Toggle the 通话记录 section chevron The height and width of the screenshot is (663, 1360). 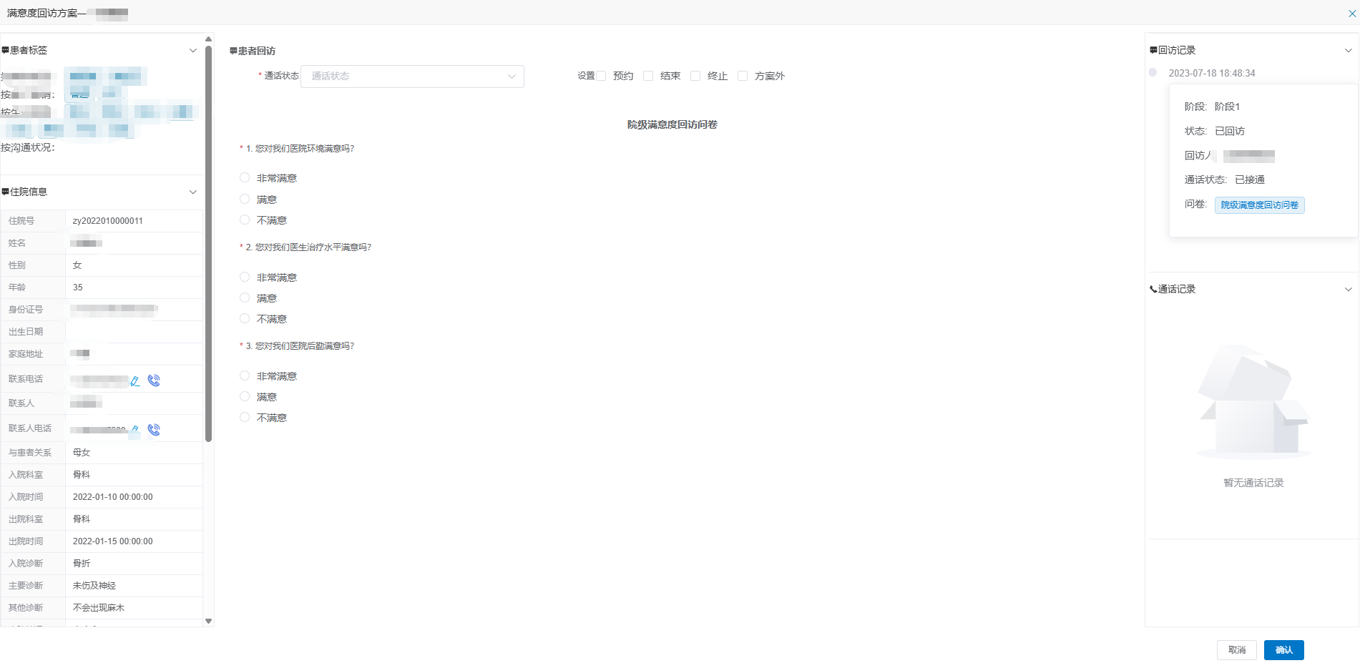tap(1348, 290)
